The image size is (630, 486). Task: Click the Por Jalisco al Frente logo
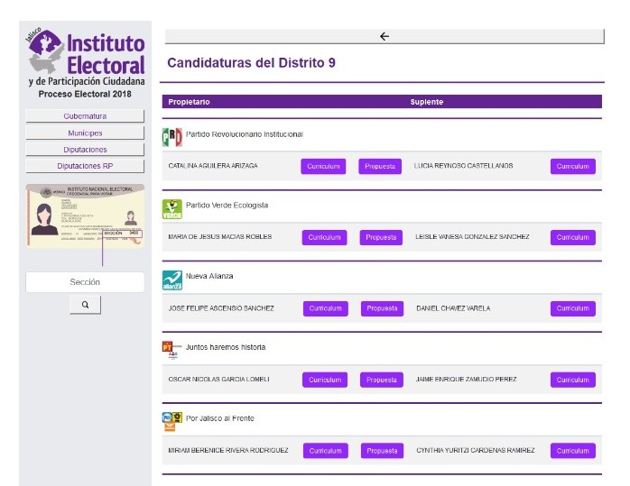[171, 421]
